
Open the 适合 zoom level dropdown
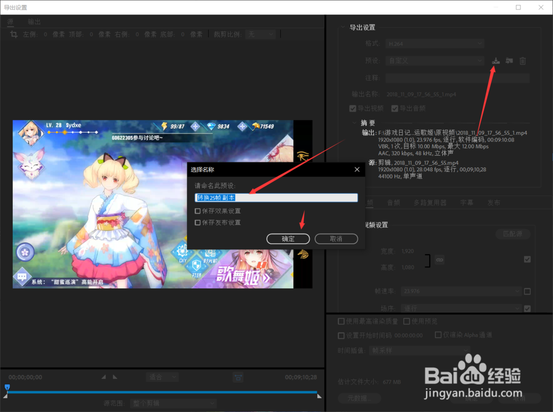(x=162, y=377)
